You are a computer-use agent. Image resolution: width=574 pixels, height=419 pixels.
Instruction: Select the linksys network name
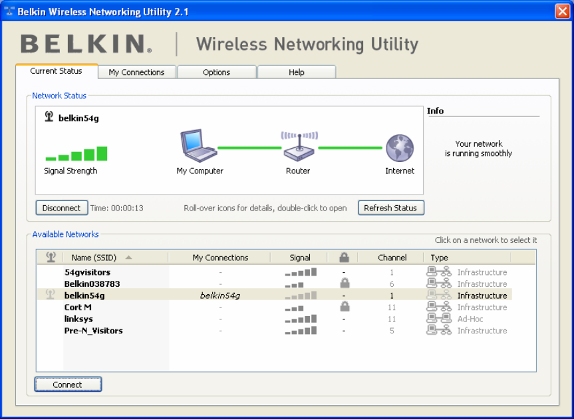(x=78, y=319)
